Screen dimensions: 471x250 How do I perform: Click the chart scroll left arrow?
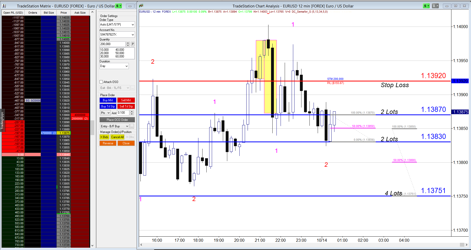point(141,245)
